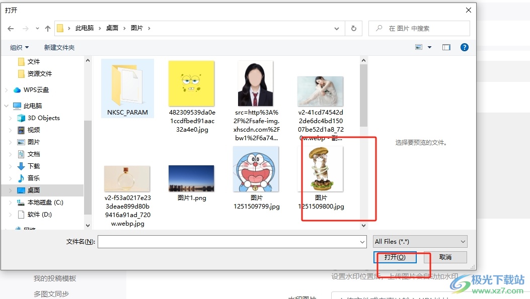Viewport: 530px width, 299px height.
Task: Toggle the preview pane icon
Action: click(x=446, y=47)
